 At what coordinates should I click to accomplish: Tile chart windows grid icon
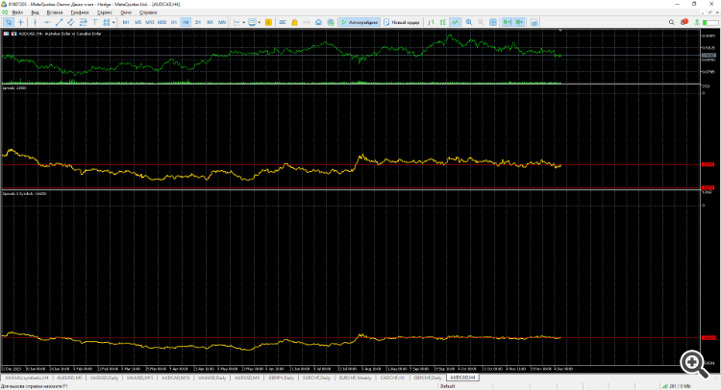(493, 22)
